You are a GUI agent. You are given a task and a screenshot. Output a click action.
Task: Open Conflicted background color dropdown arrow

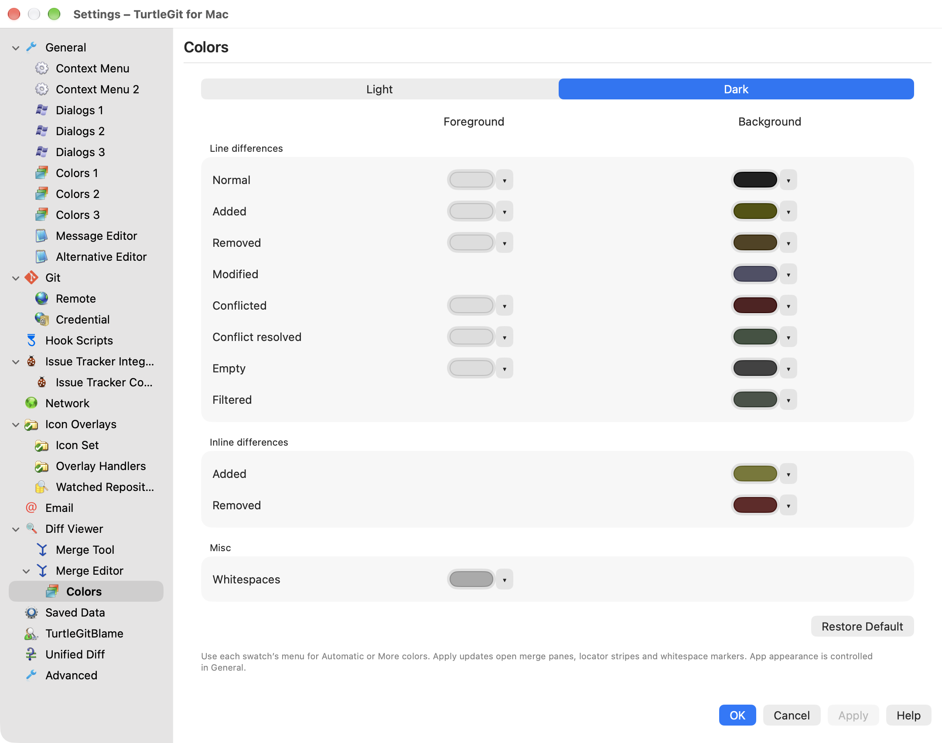coord(788,306)
